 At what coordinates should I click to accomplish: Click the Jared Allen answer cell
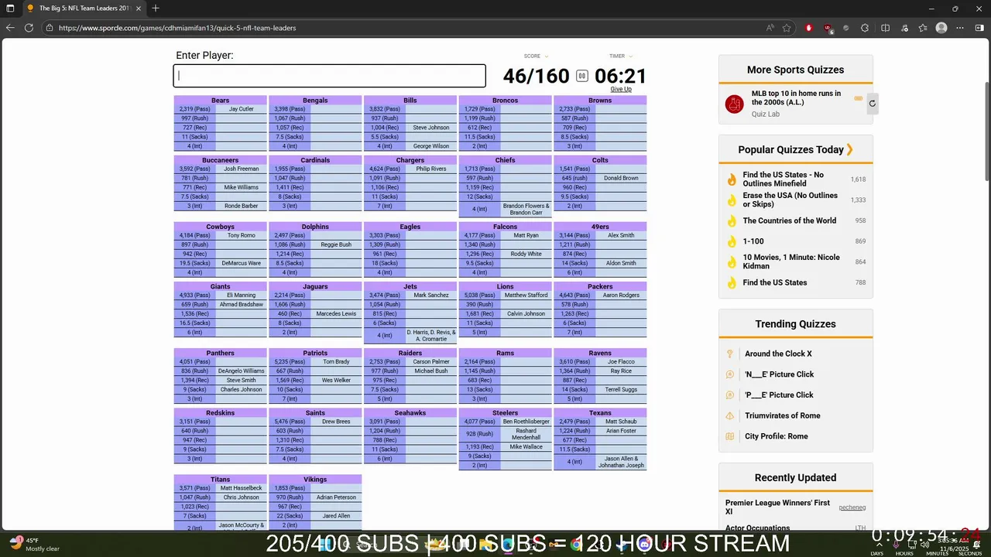pos(336,516)
